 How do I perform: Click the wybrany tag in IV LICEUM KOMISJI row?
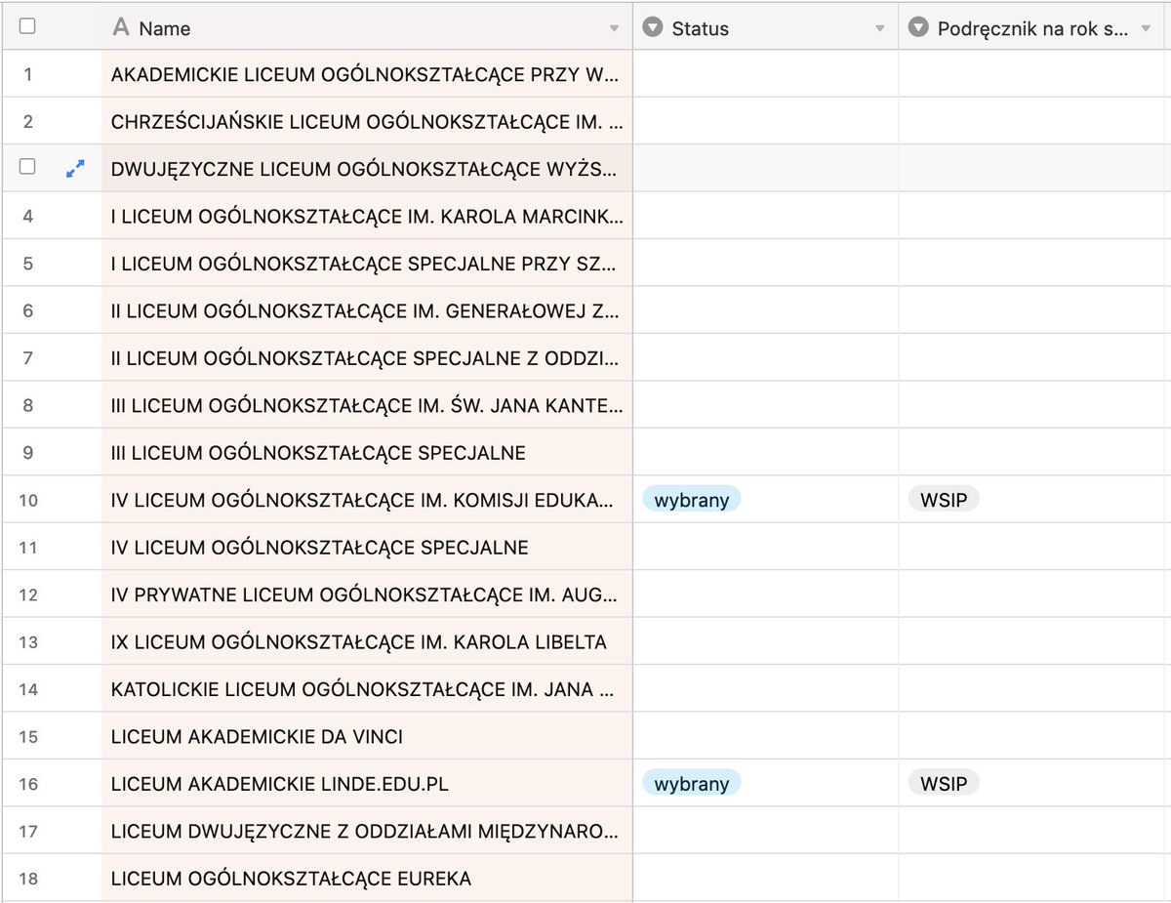(x=692, y=500)
